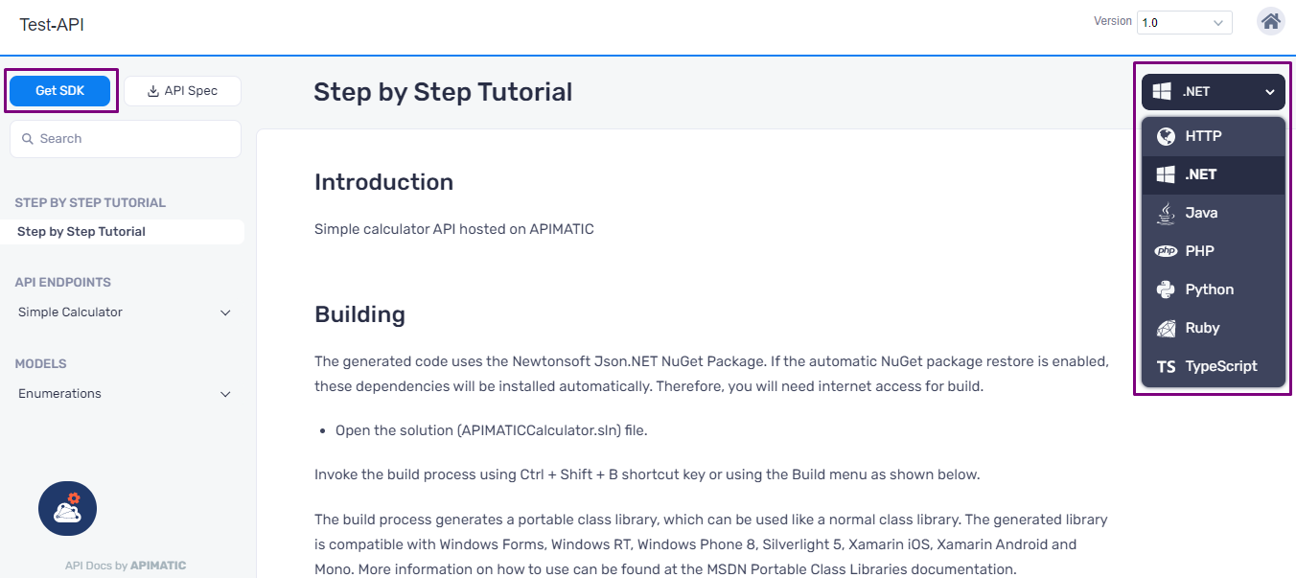This screenshot has height=578, width=1296.
Task: Focus the Search input field
Action: pos(126,139)
